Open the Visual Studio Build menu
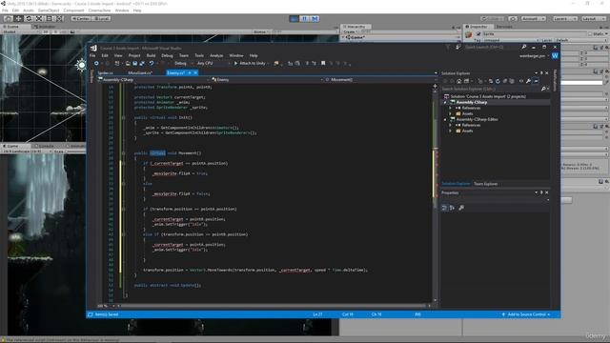Screen dimensions: 610x343 click(x=151, y=55)
